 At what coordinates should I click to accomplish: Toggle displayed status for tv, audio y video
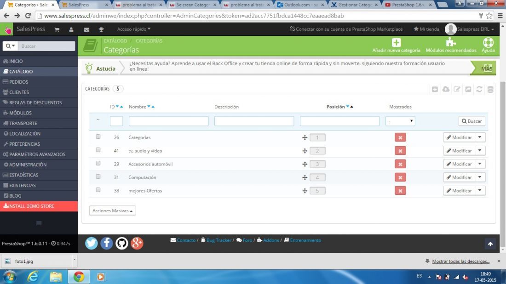click(400, 151)
